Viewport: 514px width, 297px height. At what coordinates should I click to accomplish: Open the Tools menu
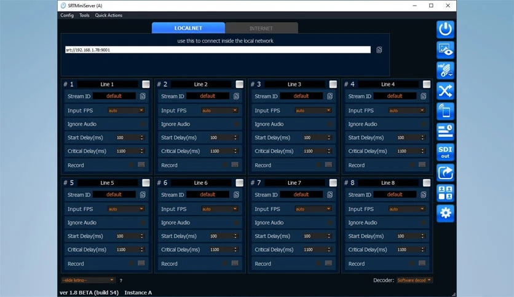tap(84, 15)
